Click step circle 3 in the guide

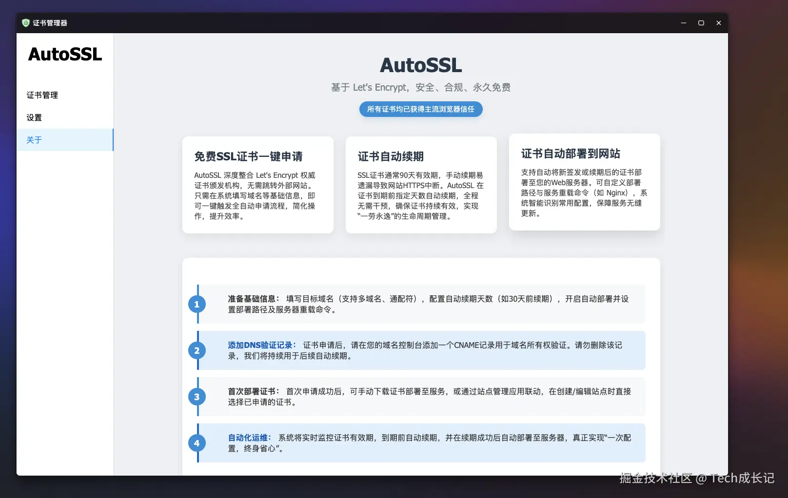pos(197,397)
